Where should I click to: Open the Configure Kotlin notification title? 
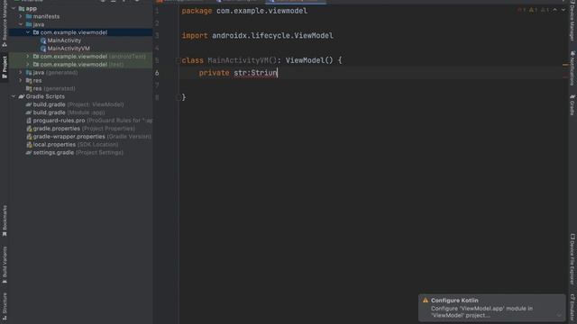454,300
